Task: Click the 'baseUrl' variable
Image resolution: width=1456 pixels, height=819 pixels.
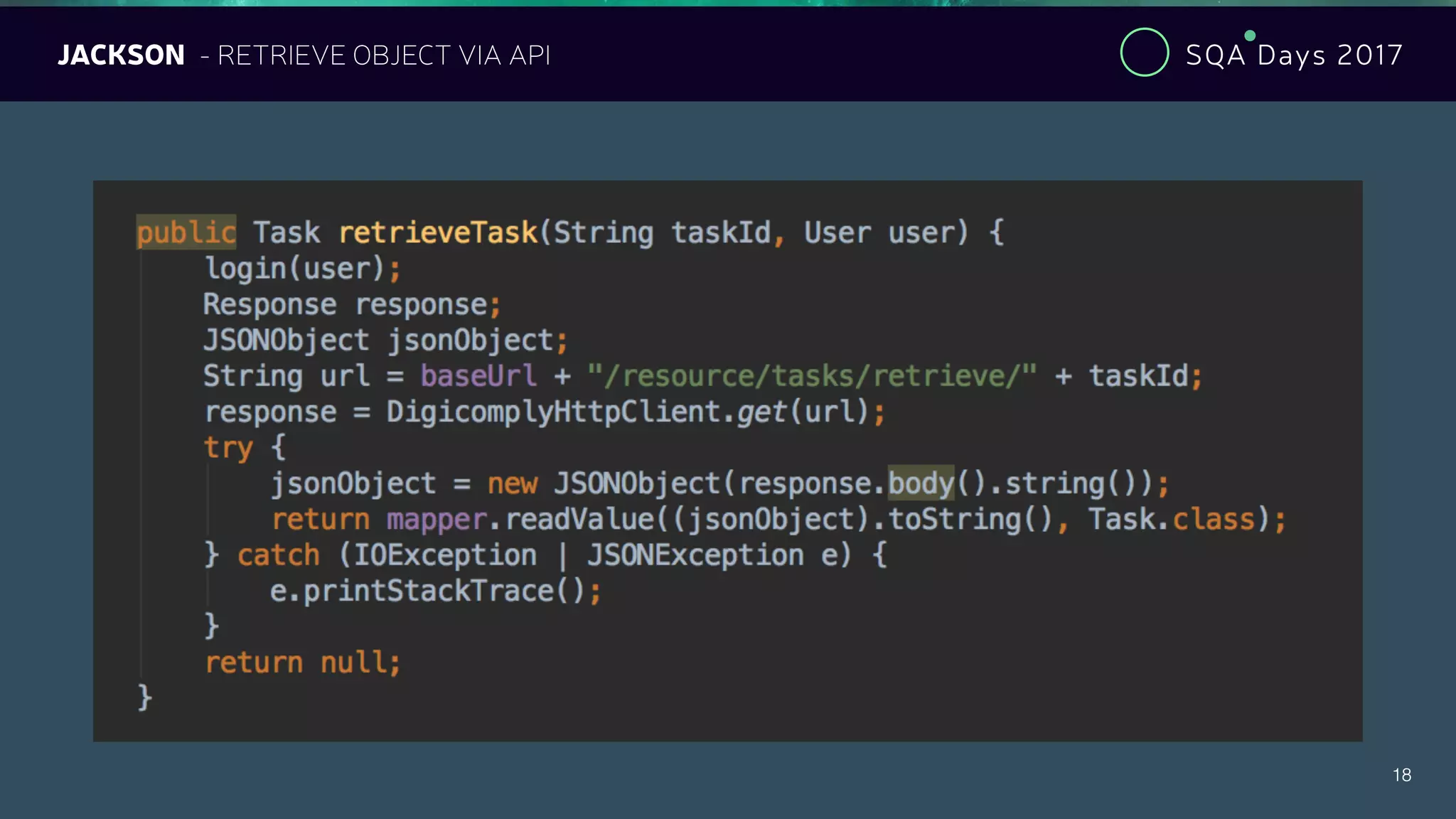Action: (478, 376)
